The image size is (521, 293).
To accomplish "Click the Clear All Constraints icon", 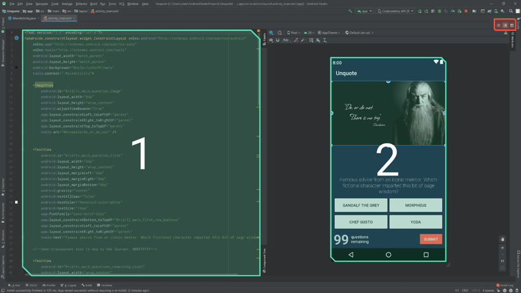I will click(296, 40).
